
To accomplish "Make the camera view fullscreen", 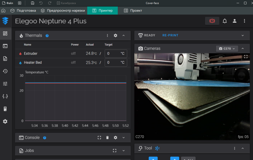I will 246,57.
